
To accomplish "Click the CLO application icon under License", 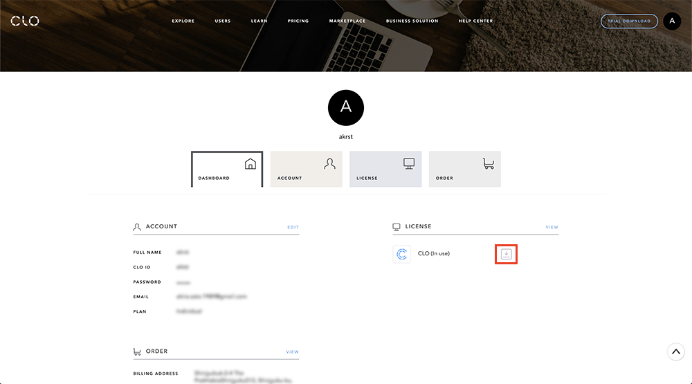I will pyautogui.click(x=401, y=255).
